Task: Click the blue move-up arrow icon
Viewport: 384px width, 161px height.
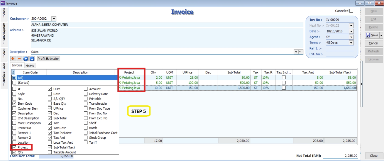Action: [x=26, y=59]
